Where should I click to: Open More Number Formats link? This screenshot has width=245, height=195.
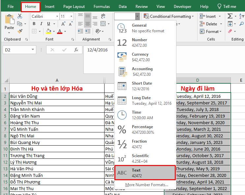coord(146,185)
